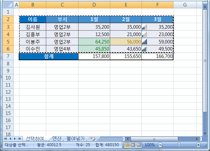This screenshot has width=210, height=151.
Task: Switch to Normal view layout
Action: (127, 145)
